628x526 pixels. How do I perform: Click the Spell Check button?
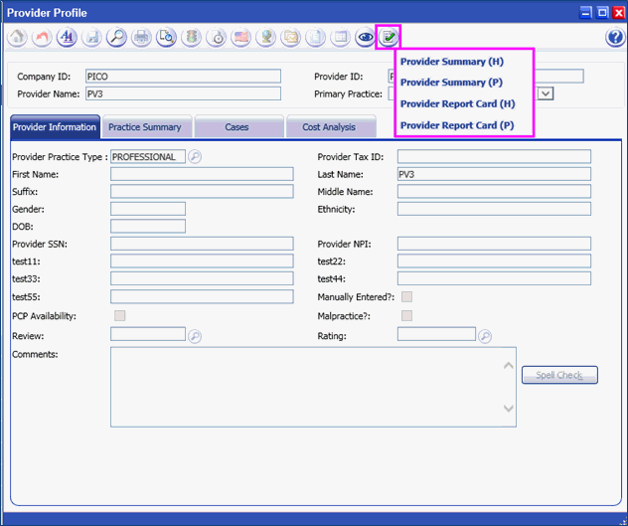pyautogui.click(x=559, y=376)
